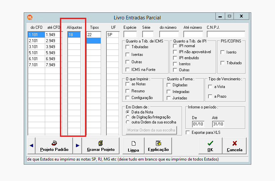Viewport: 275px width, 181px height.
Task: Check Isentos under Trib. de IPI
Action: [x=175, y=64]
